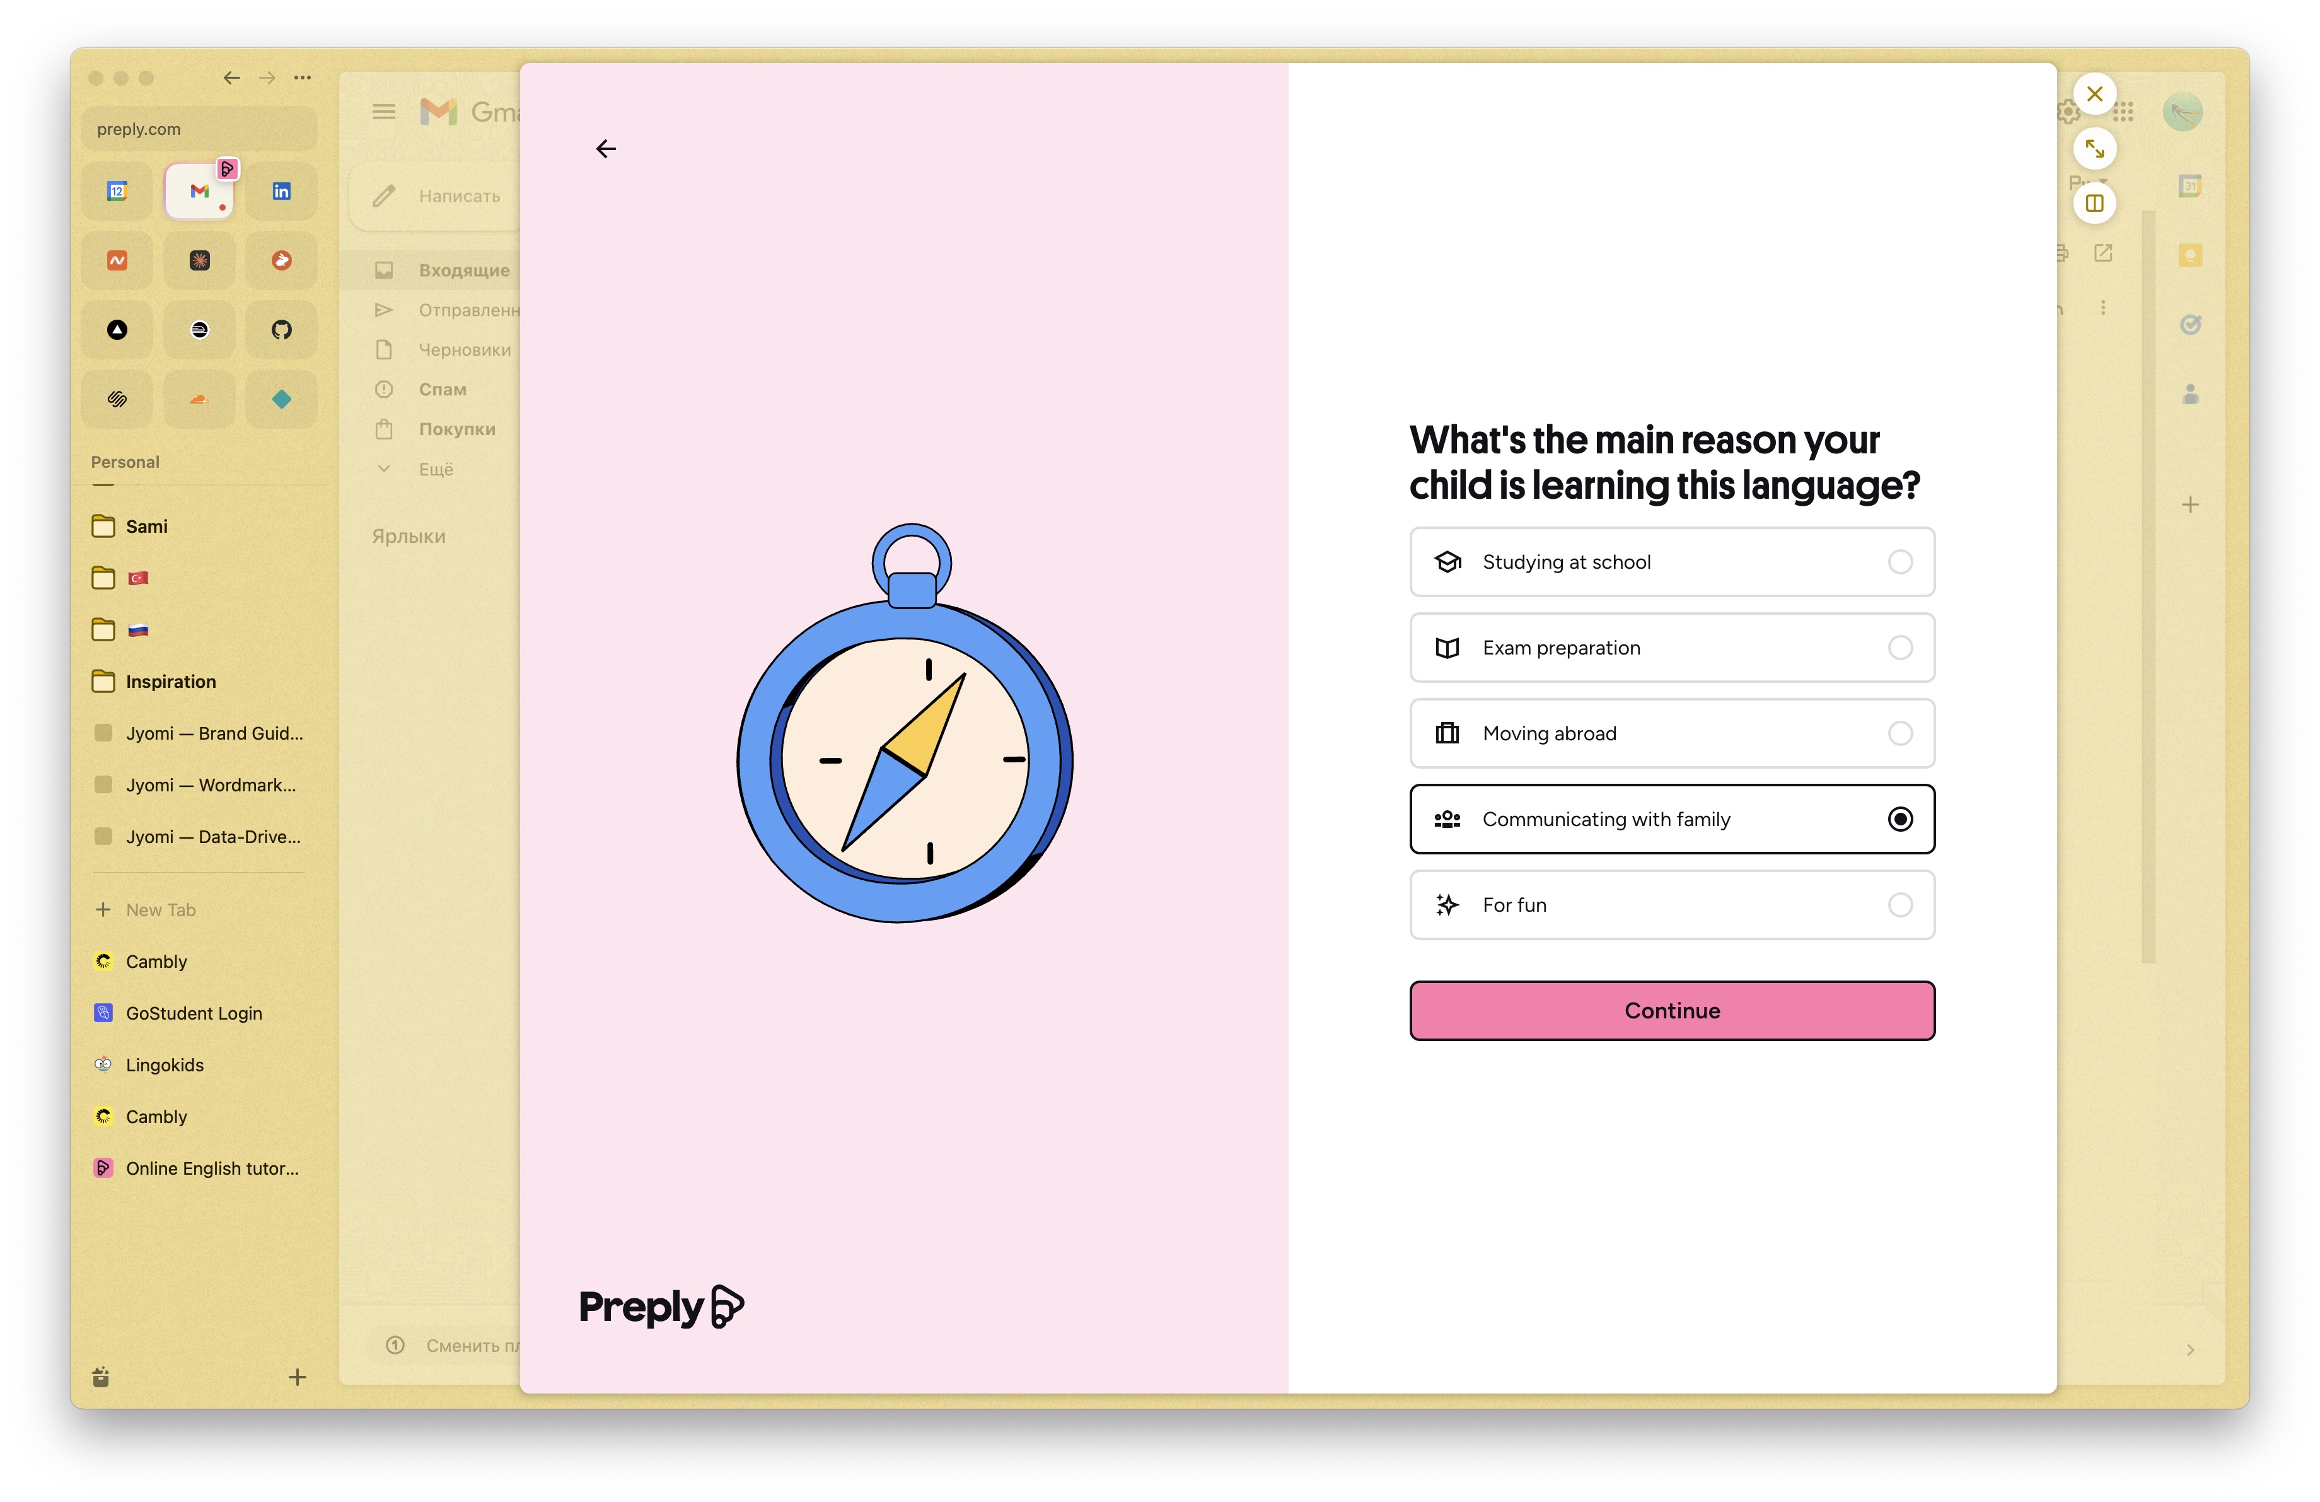Image resolution: width=2320 pixels, height=1502 pixels.
Task: Click New Tab in the sidebar
Action: (160, 909)
